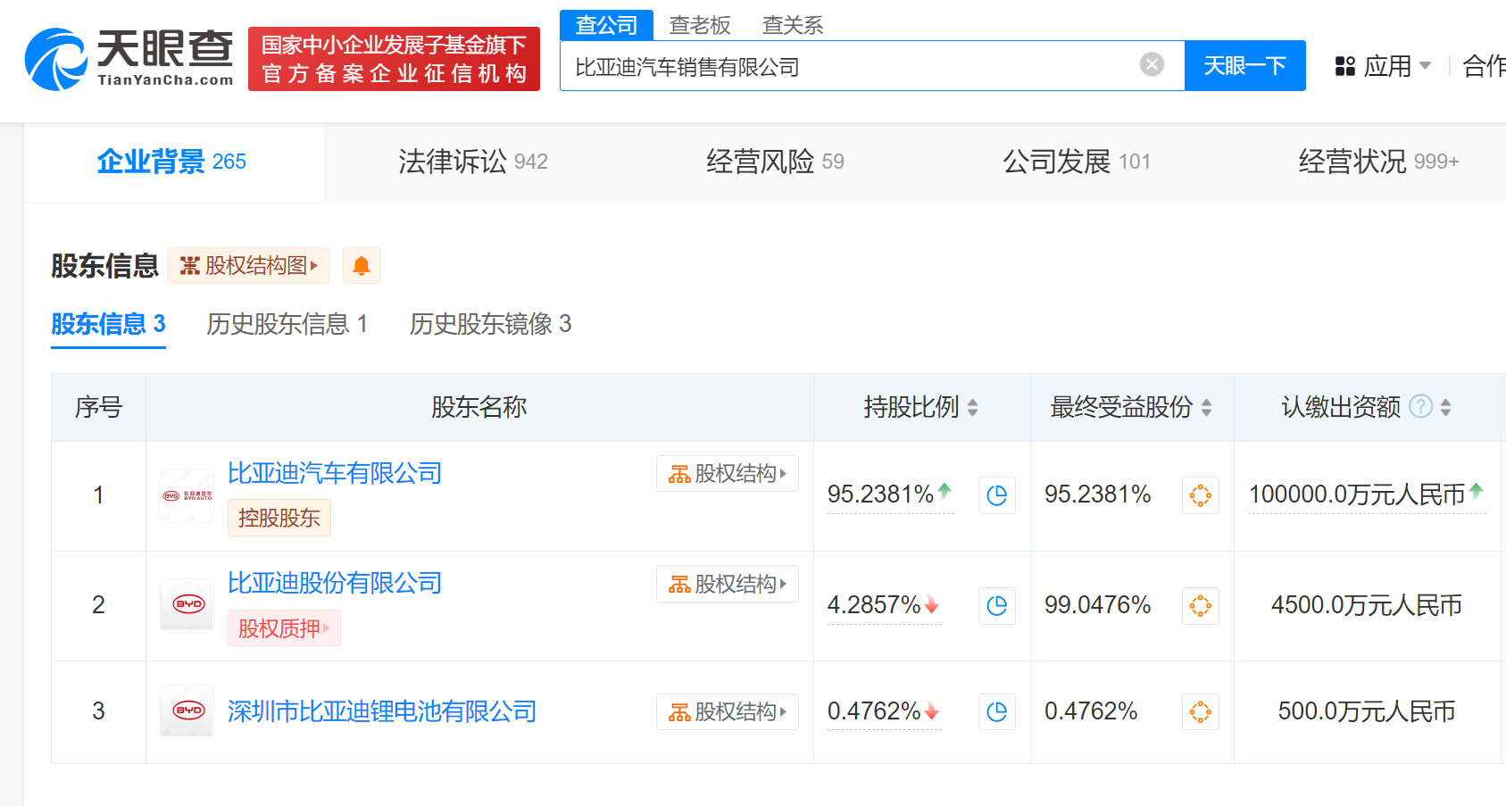Open the 股权结构图 chart button
Viewport: 1506px width, 806px height.
(248, 266)
